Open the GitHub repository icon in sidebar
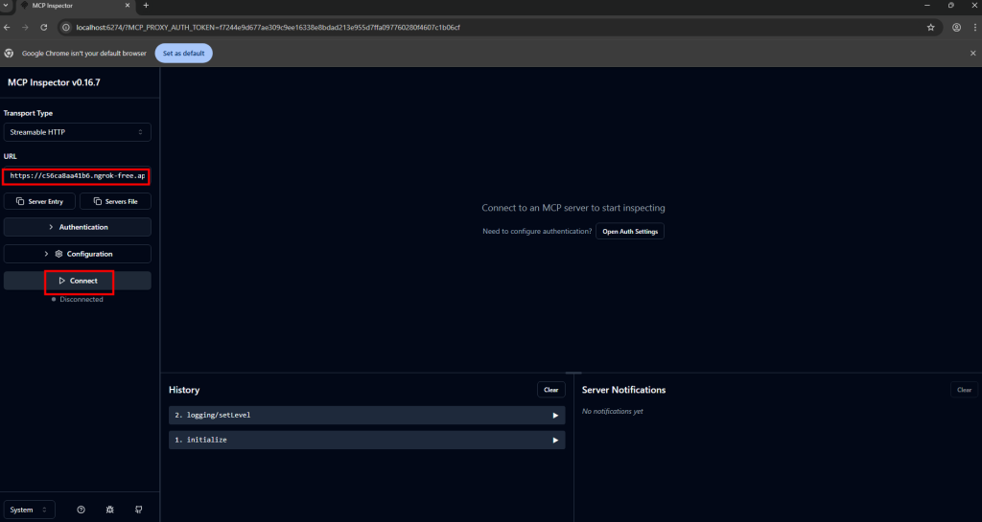 139,510
